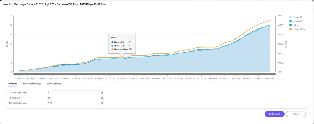Refresh the inventory exchange curve
This screenshot has width=314, height=124.
tap(274, 114)
